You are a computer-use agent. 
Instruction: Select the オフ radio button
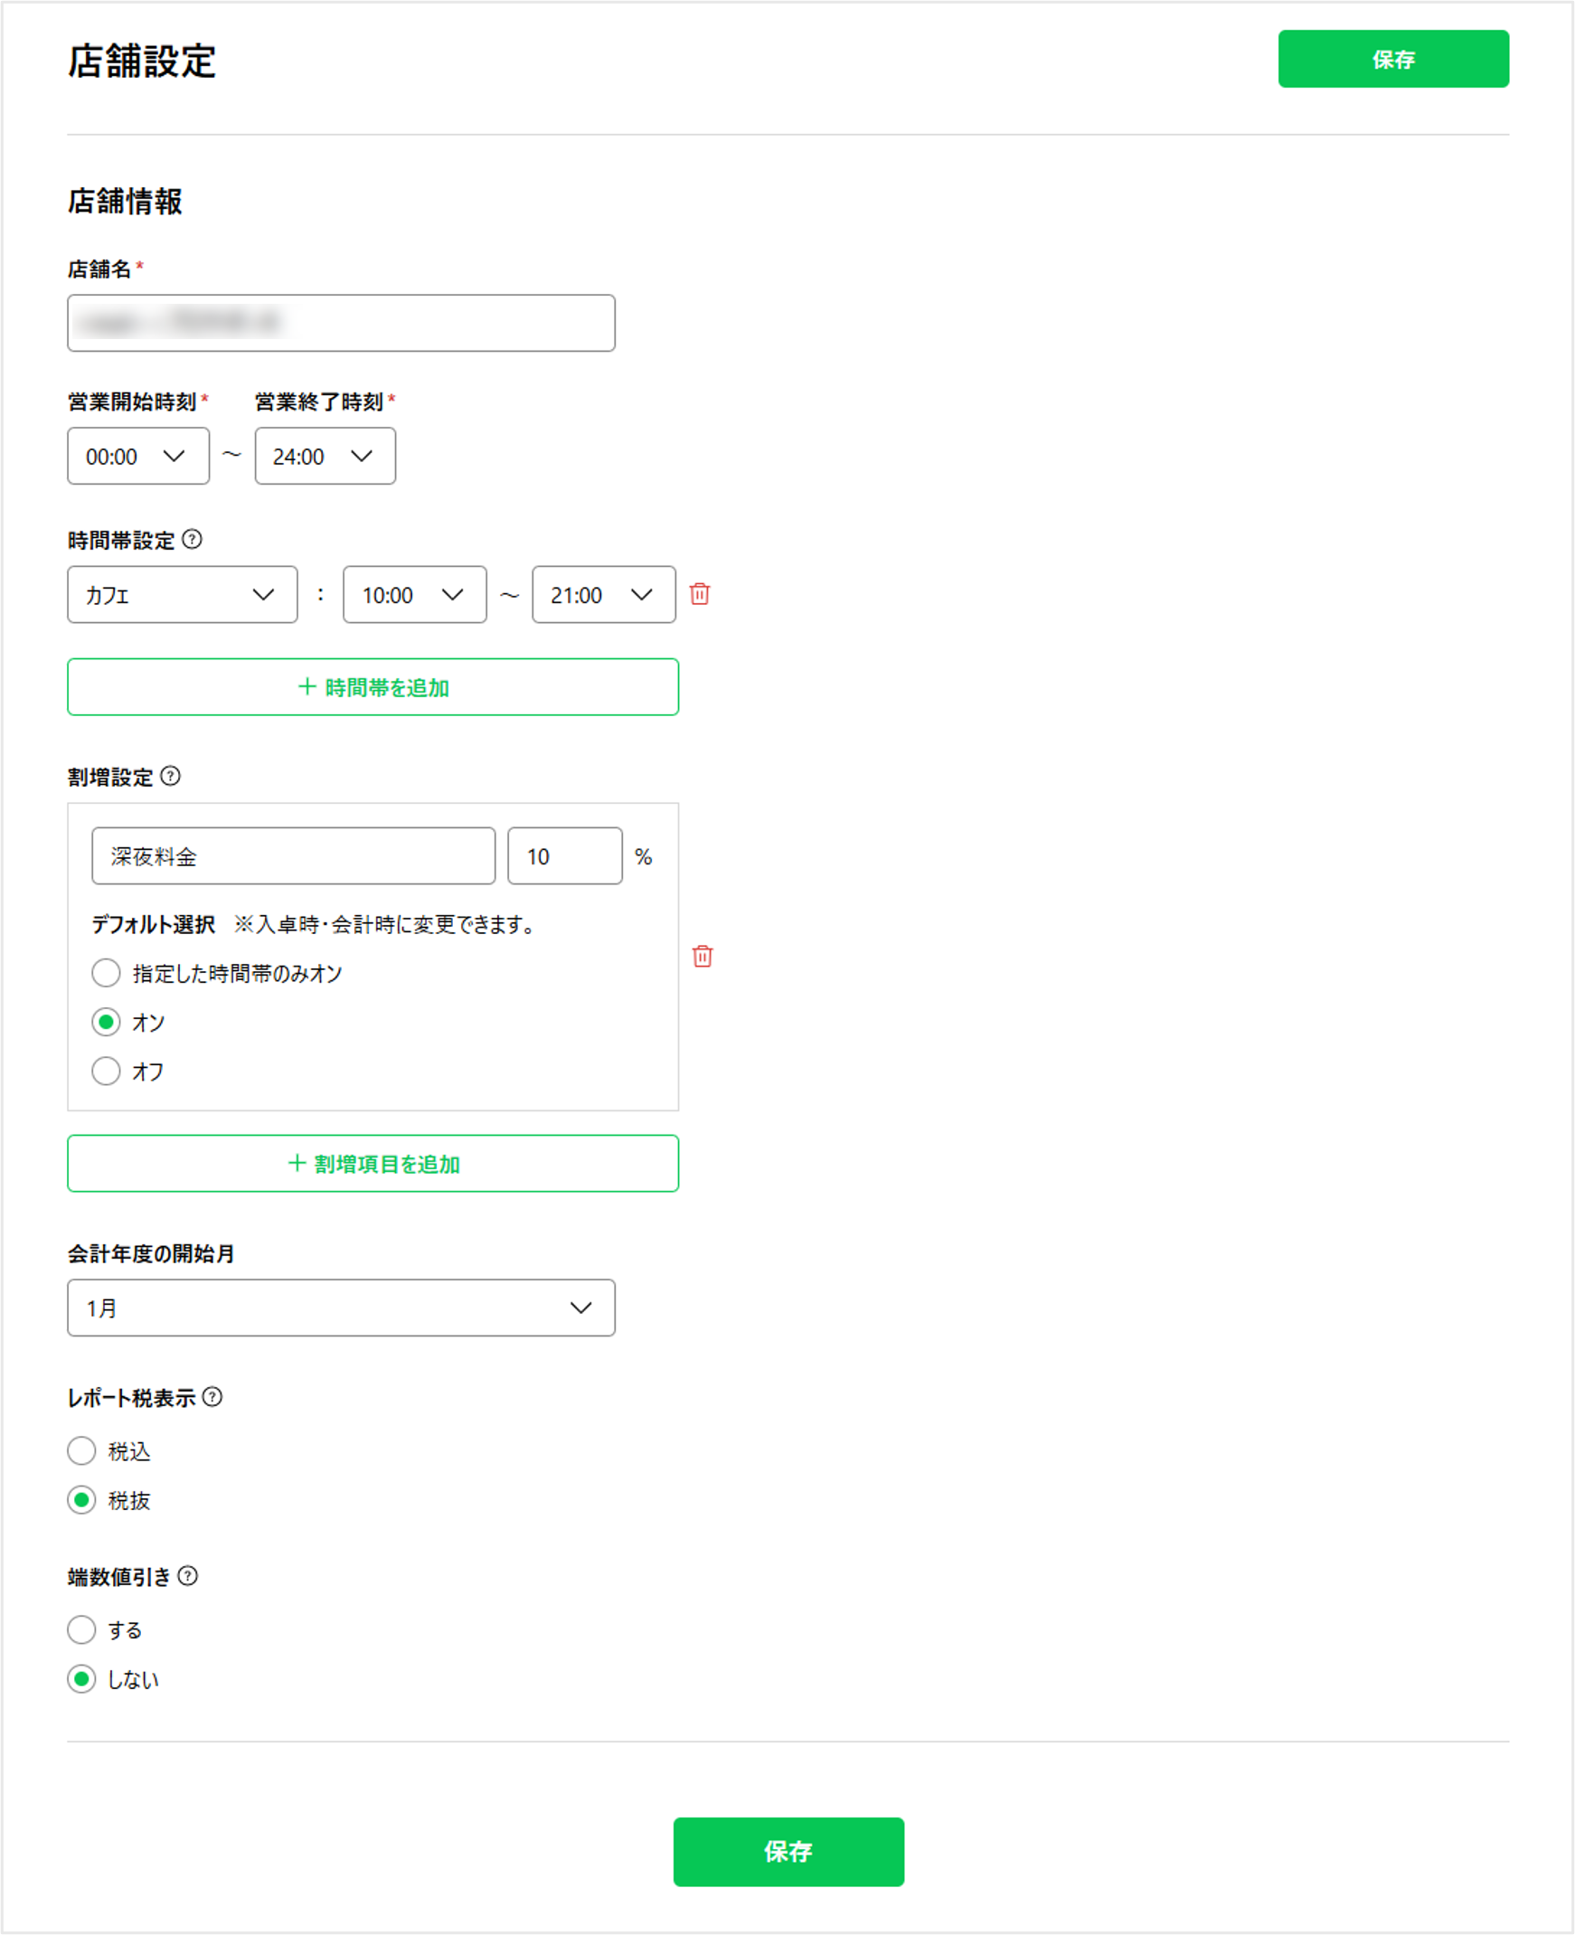(106, 1071)
